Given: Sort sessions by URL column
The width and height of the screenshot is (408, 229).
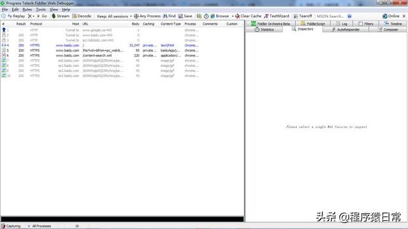Looking at the screenshot, I should 85,24.
